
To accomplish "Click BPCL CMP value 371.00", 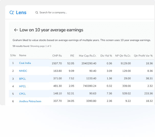I will pos(58,79).
